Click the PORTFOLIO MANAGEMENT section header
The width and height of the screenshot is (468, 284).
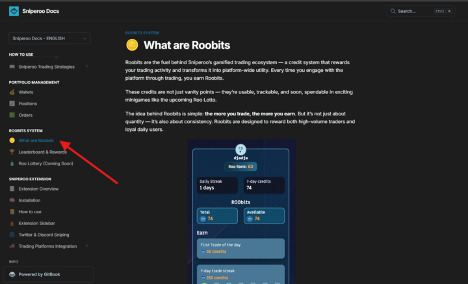(x=34, y=82)
